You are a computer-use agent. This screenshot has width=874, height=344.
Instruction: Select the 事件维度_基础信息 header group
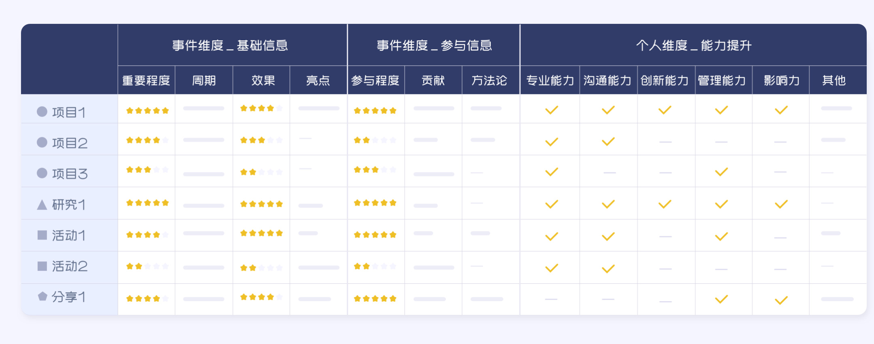(230, 45)
